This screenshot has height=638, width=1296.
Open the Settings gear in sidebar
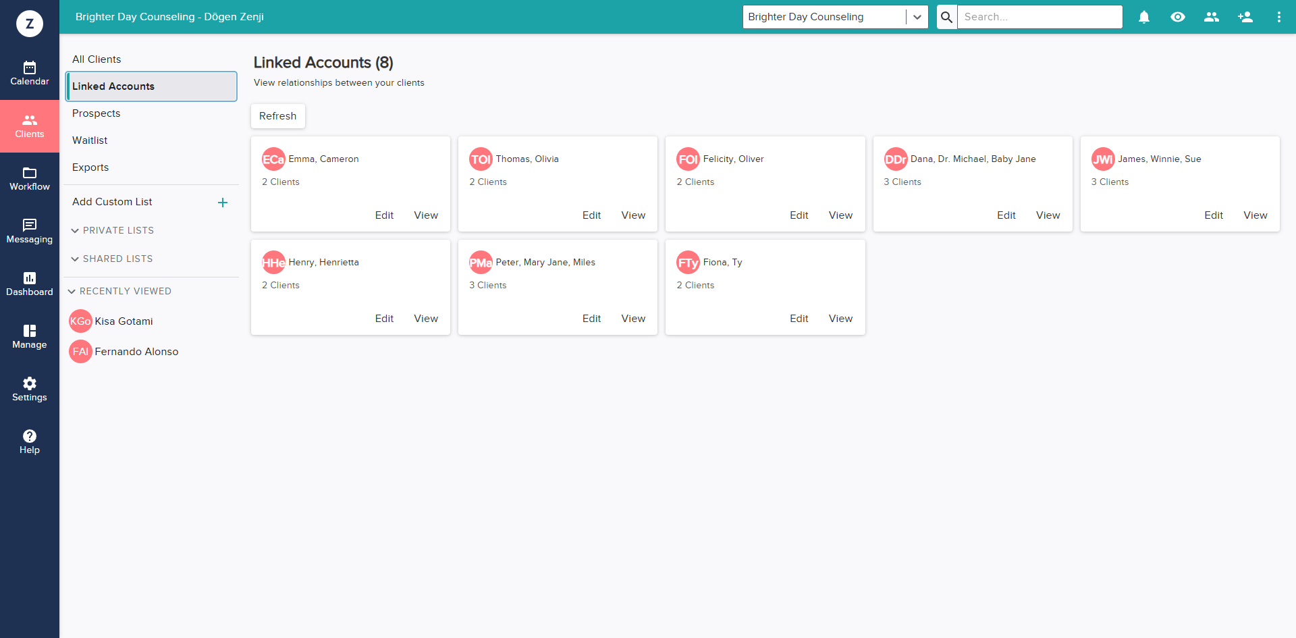pos(30,390)
